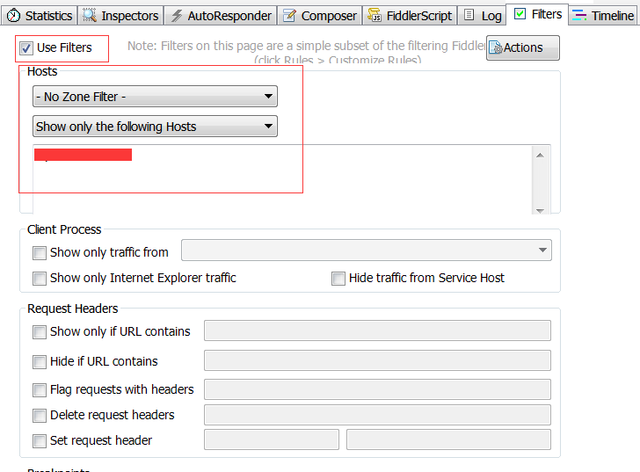Check Hide traffic from Service Host

click(338, 279)
